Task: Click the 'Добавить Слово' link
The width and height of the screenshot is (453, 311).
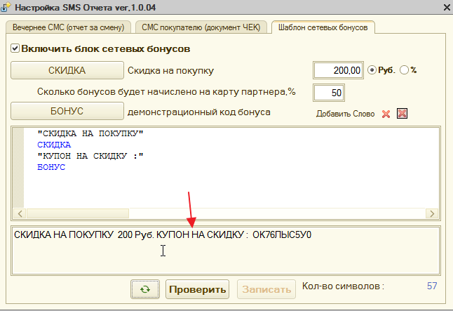Action: pyautogui.click(x=345, y=114)
